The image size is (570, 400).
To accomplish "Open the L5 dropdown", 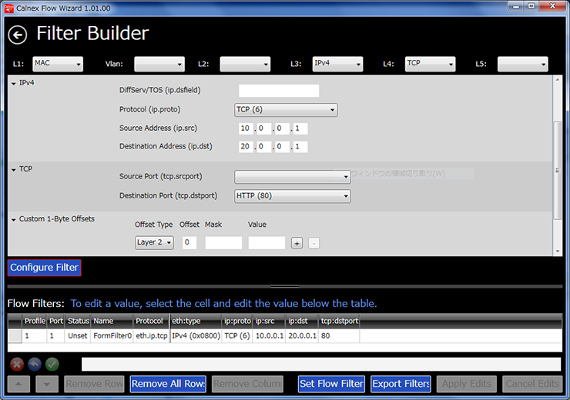I will (523, 64).
